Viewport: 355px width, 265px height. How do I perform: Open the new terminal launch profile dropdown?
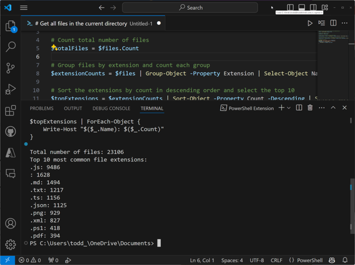288,108
